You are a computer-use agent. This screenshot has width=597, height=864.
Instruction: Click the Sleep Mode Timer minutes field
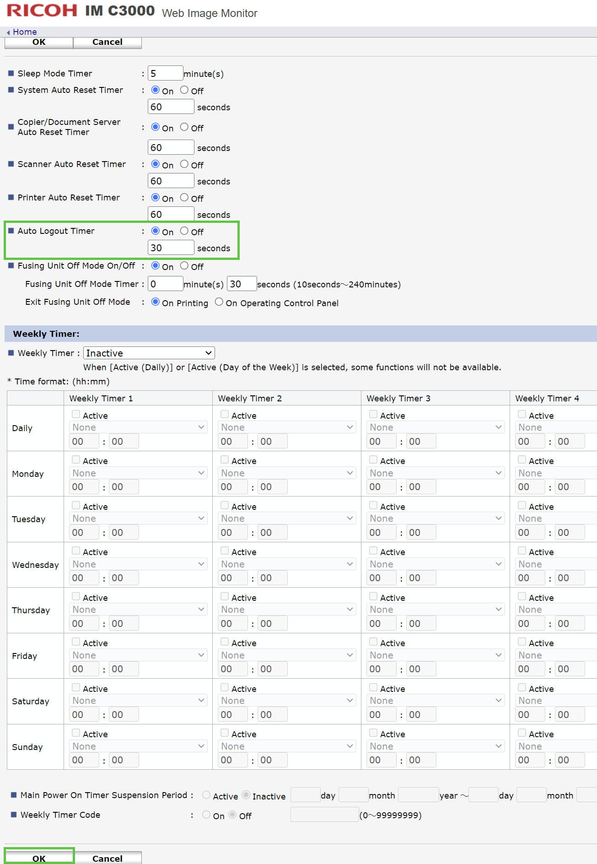tap(165, 73)
